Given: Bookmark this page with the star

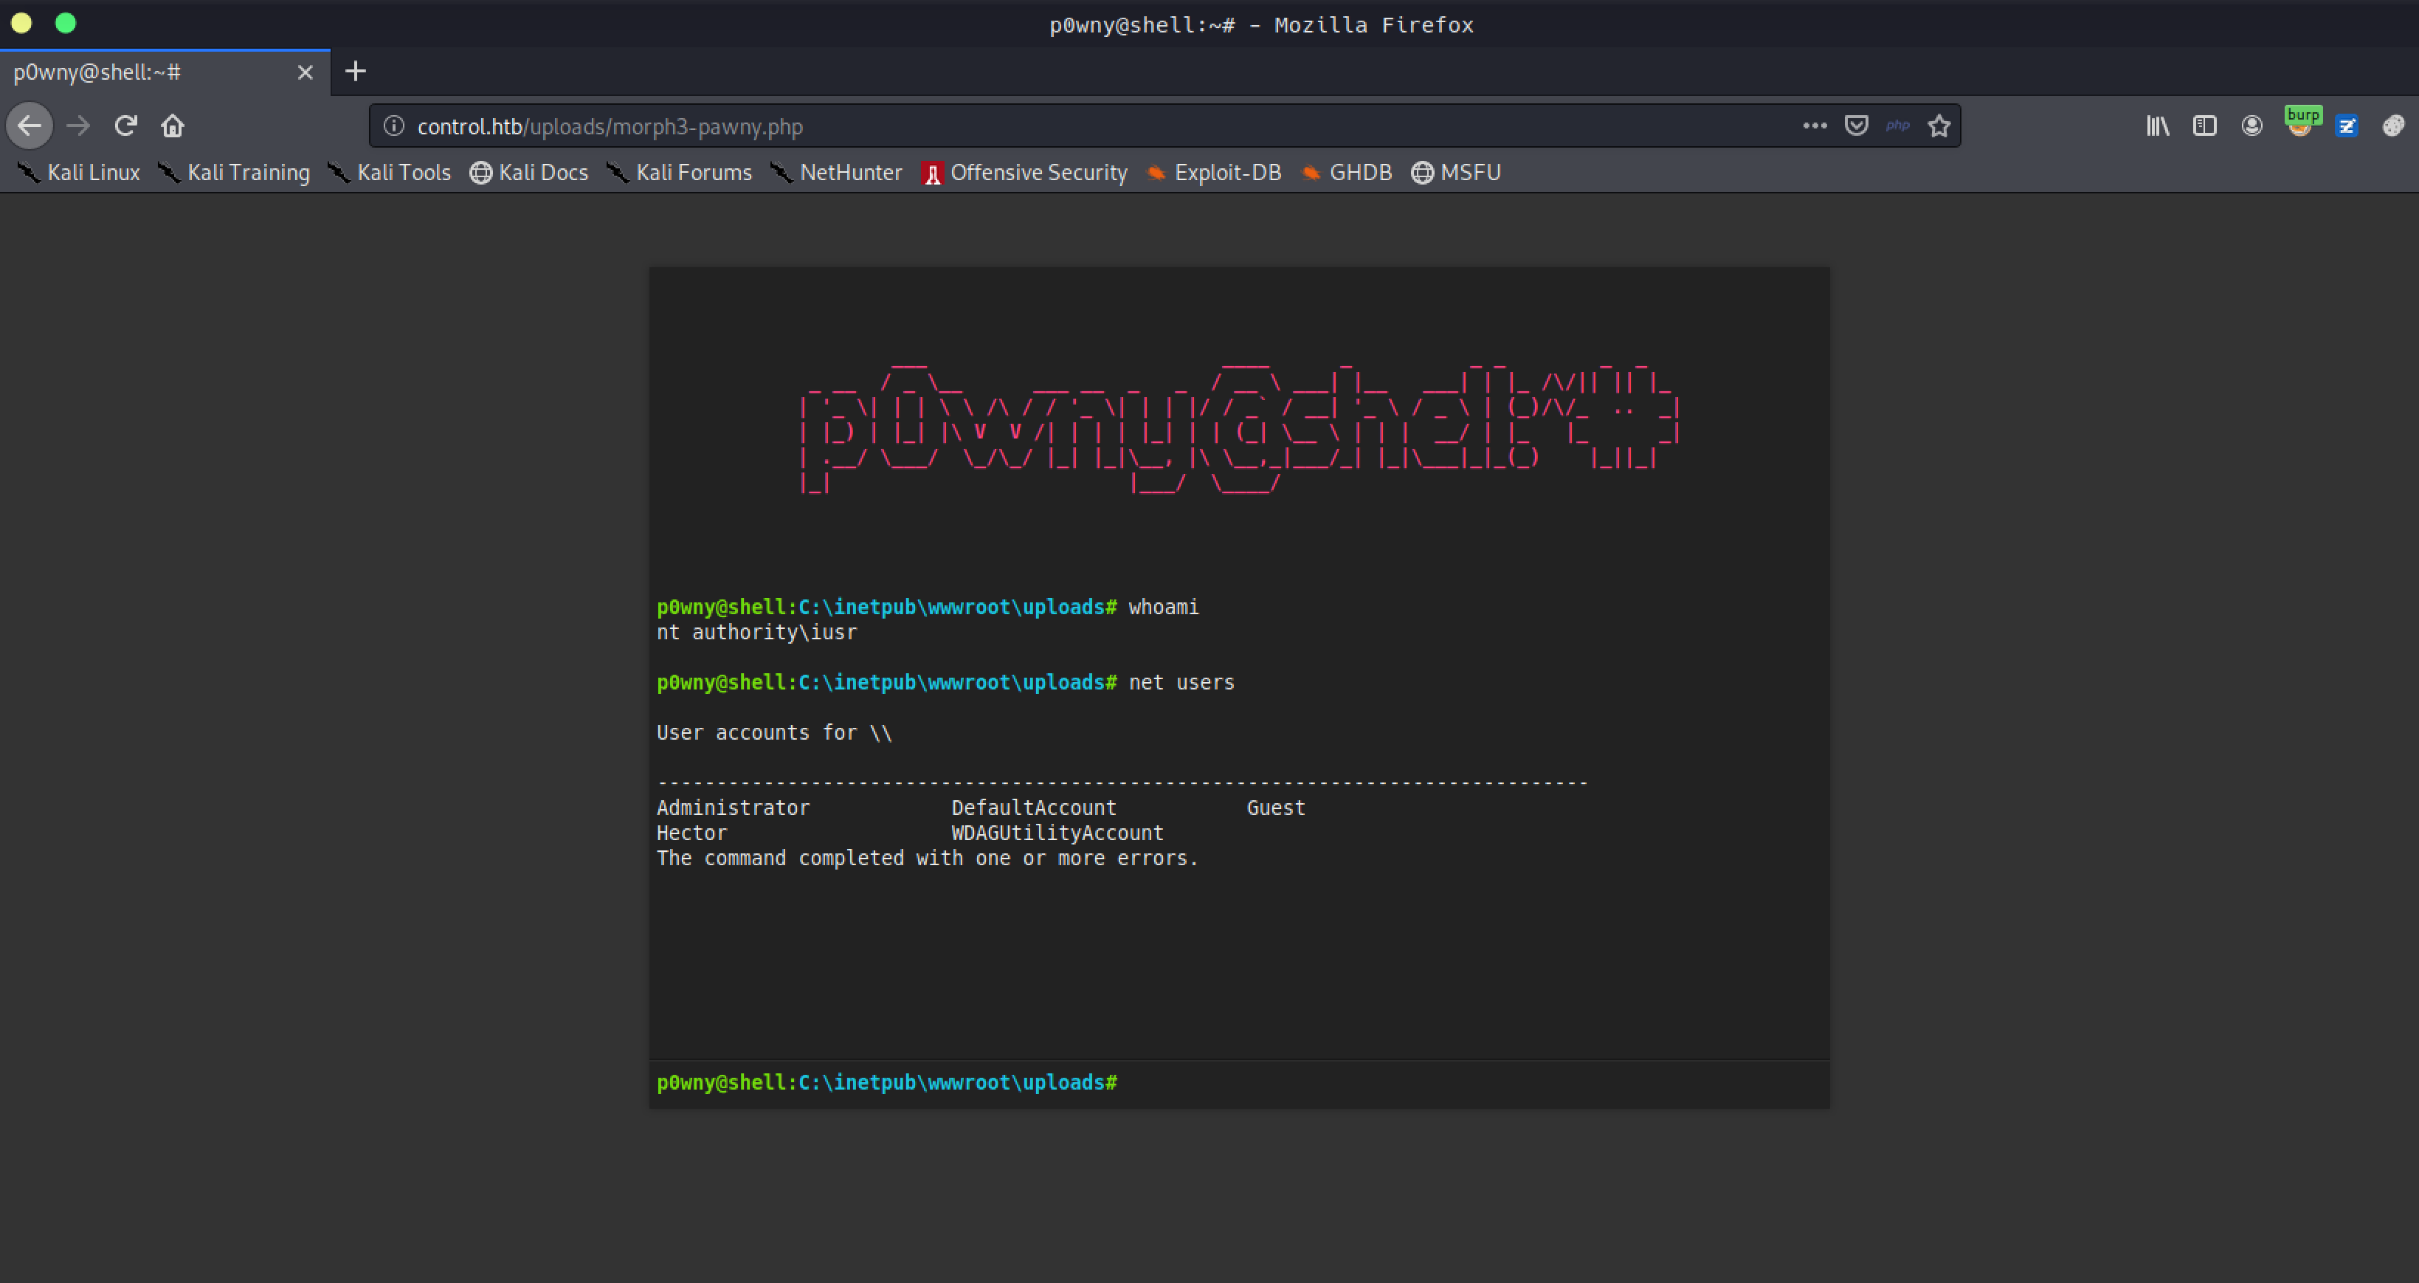Looking at the screenshot, I should [1939, 125].
